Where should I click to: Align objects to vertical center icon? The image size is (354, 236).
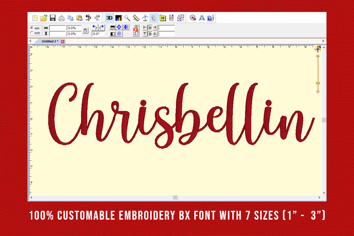150,34
